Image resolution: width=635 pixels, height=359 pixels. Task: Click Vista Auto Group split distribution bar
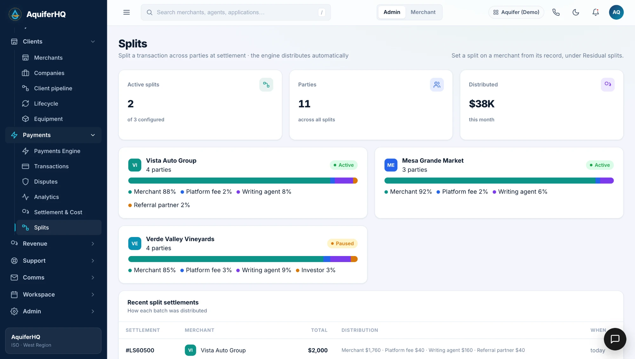pyautogui.click(x=243, y=181)
